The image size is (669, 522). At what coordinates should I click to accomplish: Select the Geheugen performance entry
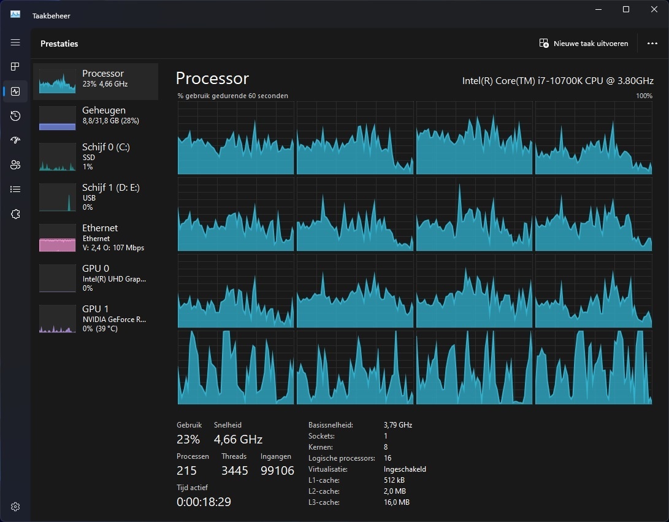[95, 115]
